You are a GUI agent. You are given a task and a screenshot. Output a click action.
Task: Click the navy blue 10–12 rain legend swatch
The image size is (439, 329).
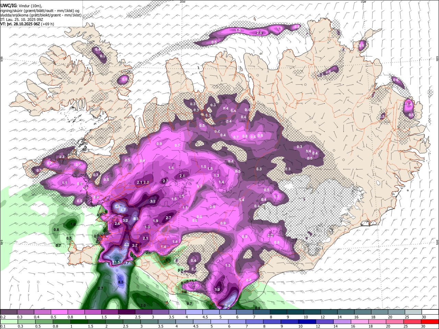tap(307, 321)
